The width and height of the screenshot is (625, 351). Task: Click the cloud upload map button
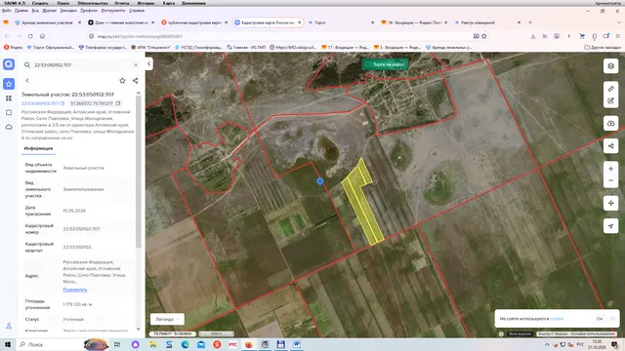pyautogui.click(x=610, y=124)
